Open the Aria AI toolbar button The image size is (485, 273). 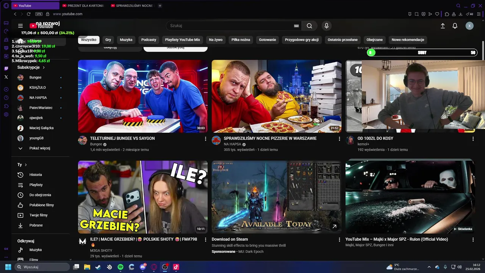[469, 14]
